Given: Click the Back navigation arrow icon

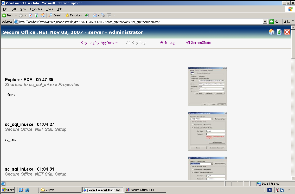Looking at the screenshot, I should tap(4, 15).
